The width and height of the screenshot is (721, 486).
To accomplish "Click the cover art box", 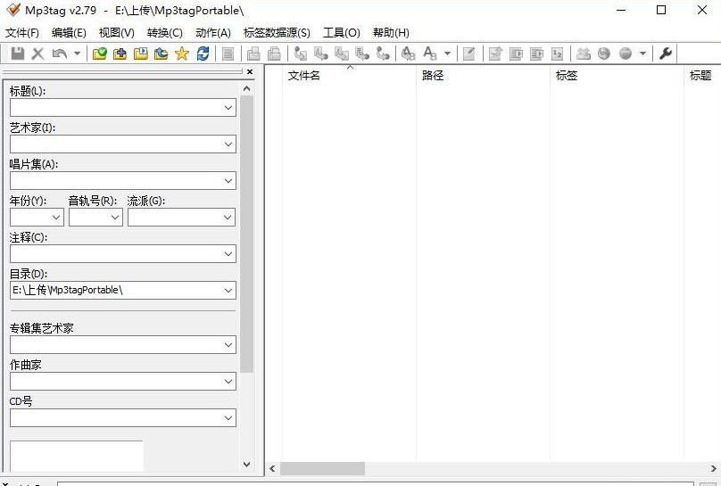I will pos(77,457).
